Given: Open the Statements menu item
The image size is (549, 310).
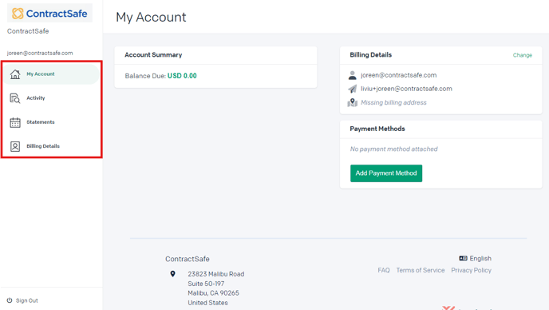Looking at the screenshot, I should click(x=51, y=122).
